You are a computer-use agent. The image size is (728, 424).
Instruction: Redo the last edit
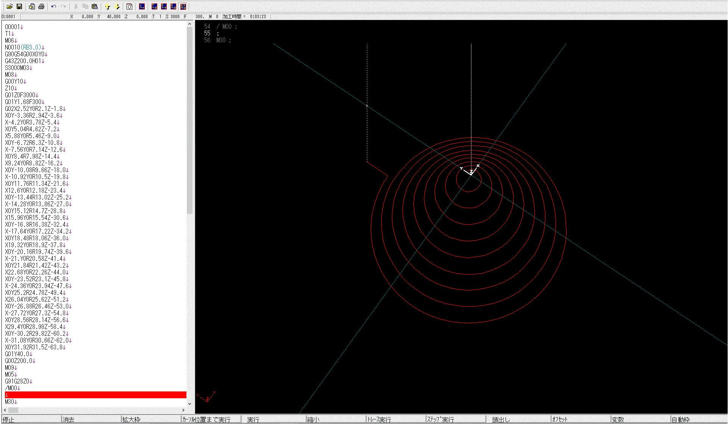[x=63, y=6]
